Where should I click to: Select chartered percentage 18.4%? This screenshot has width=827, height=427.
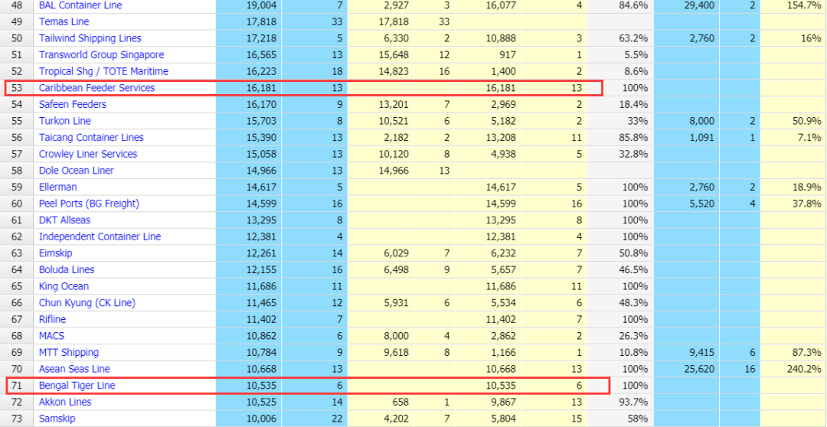[x=633, y=104]
